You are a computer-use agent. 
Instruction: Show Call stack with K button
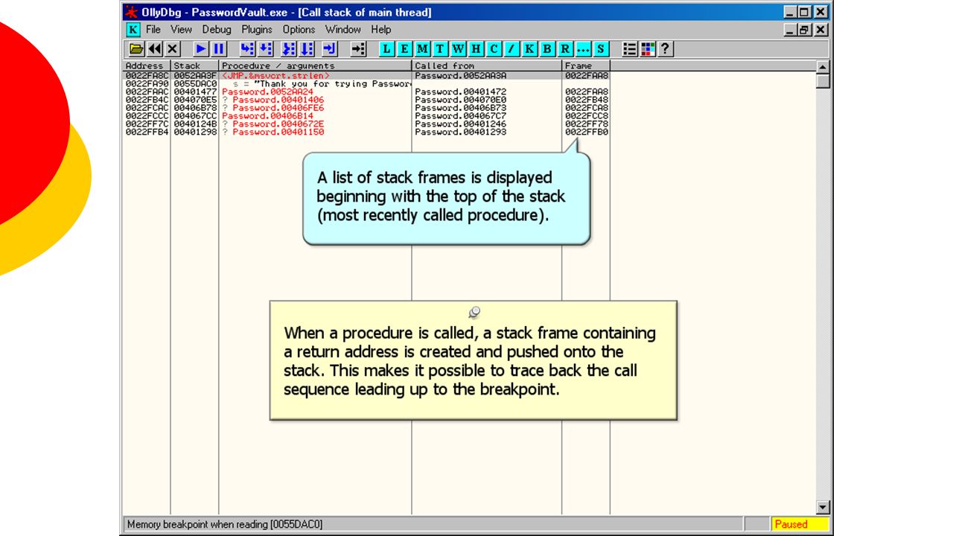pyautogui.click(x=529, y=49)
